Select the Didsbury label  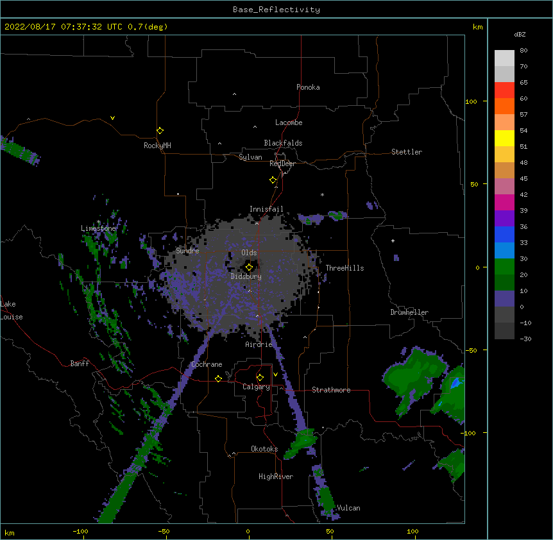click(x=246, y=276)
